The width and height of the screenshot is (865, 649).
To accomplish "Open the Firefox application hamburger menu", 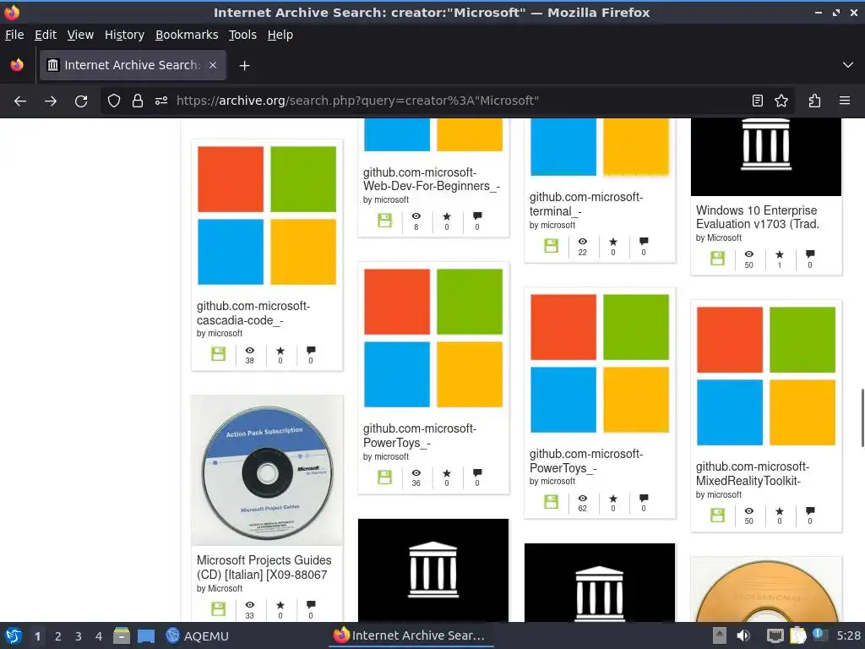I will 845,101.
